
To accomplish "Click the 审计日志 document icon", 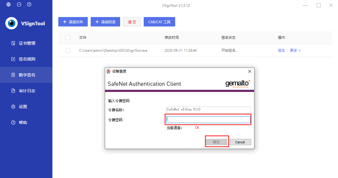I will pyautogui.click(x=13, y=91).
